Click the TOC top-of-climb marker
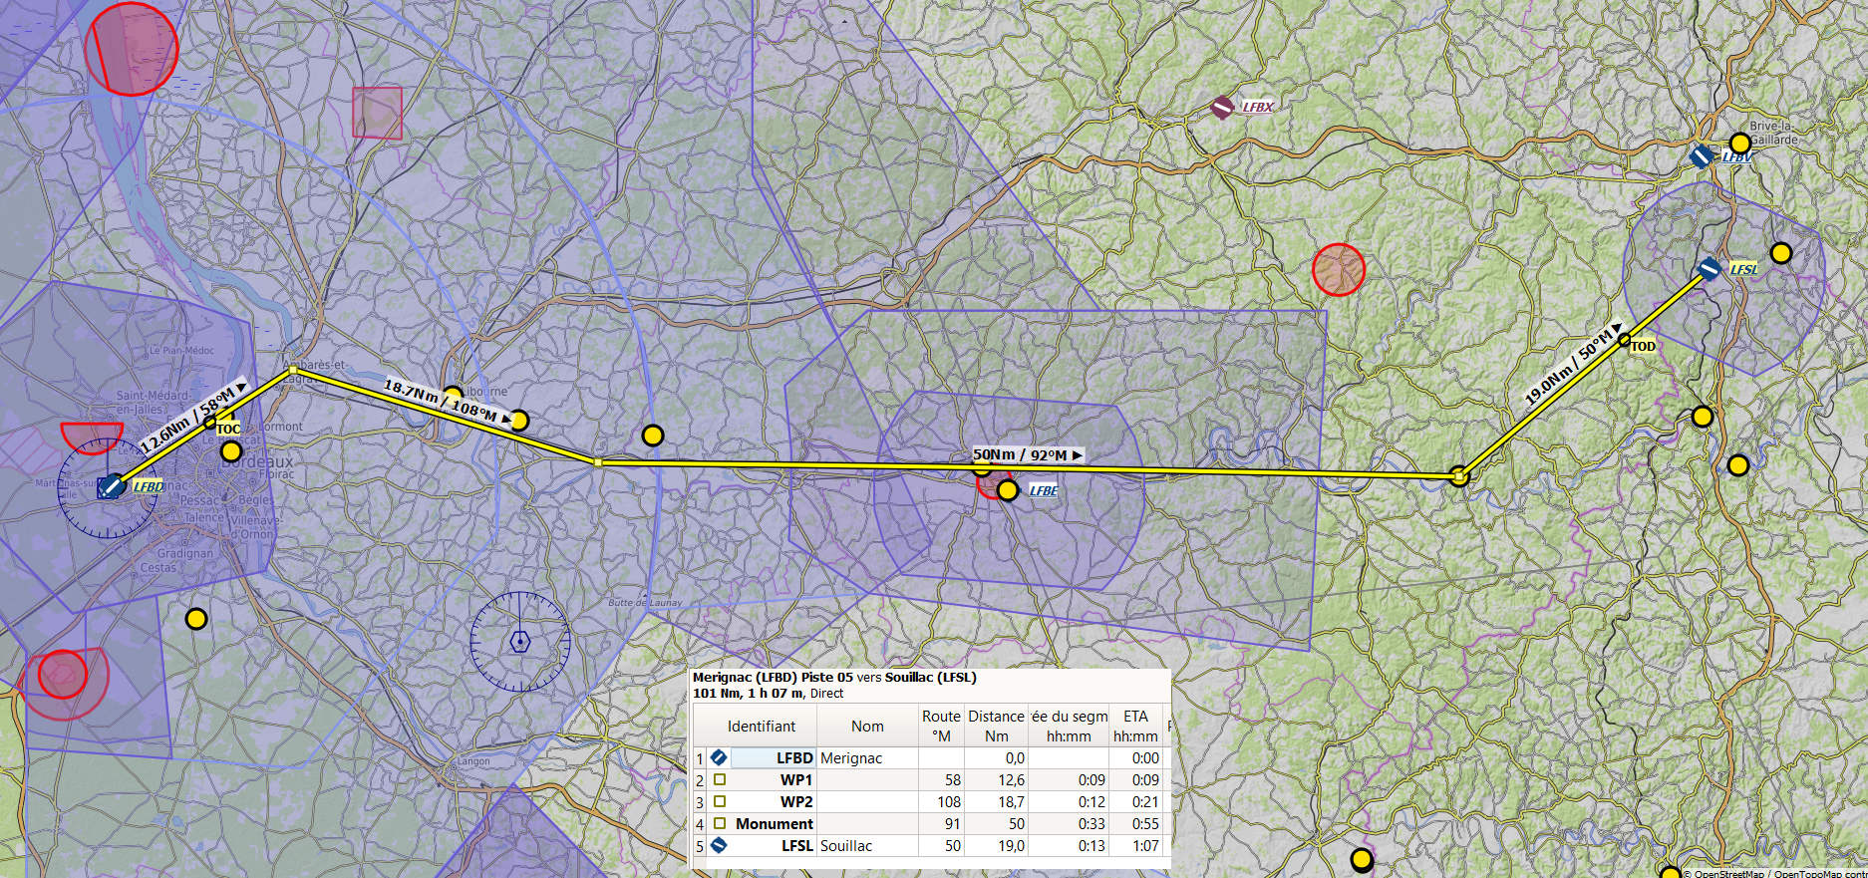Image resolution: width=1868 pixels, height=878 pixels. (x=210, y=423)
